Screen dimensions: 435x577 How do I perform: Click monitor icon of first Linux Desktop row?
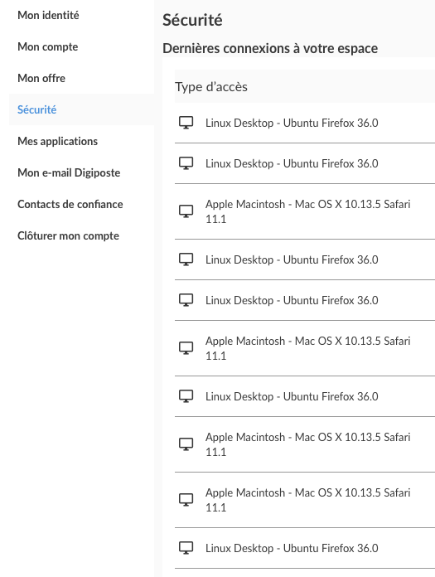click(x=186, y=123)
